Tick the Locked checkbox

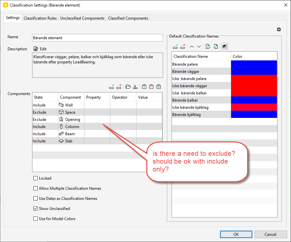(x=35, y=178)
